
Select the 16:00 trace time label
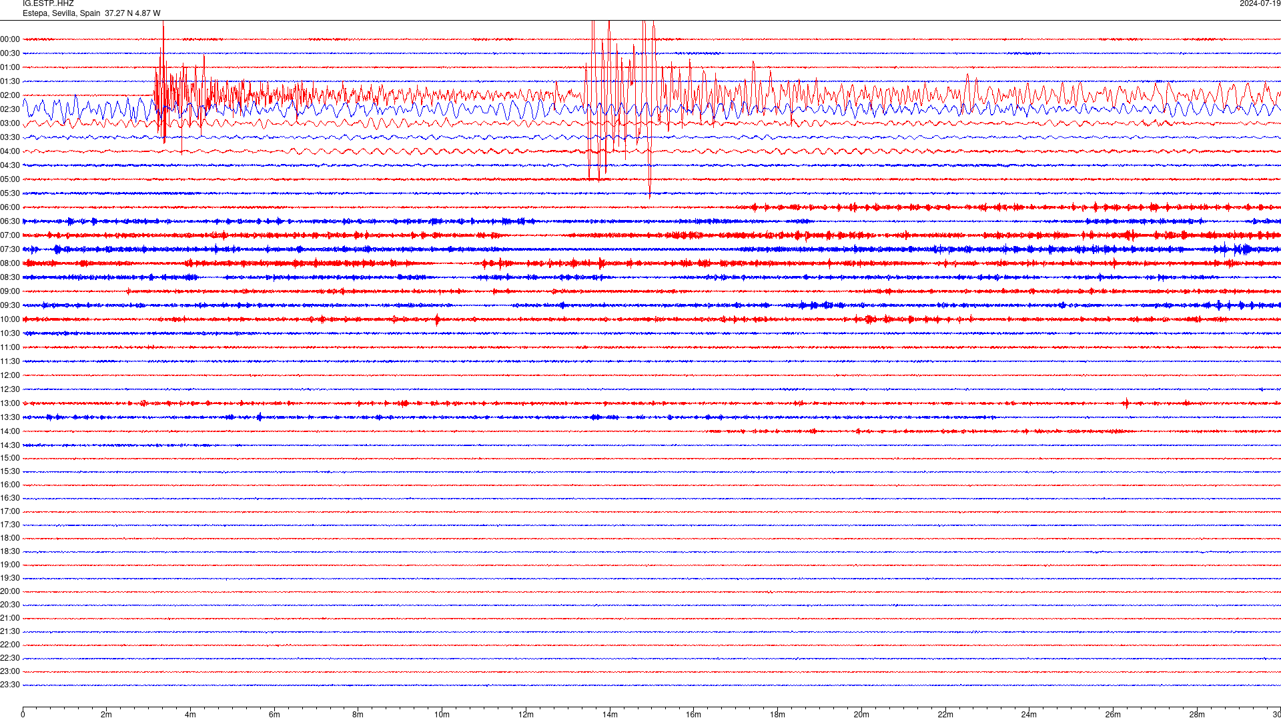tap(10, 485)
